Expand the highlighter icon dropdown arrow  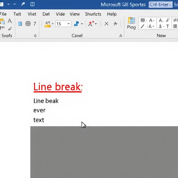(52, 24)
